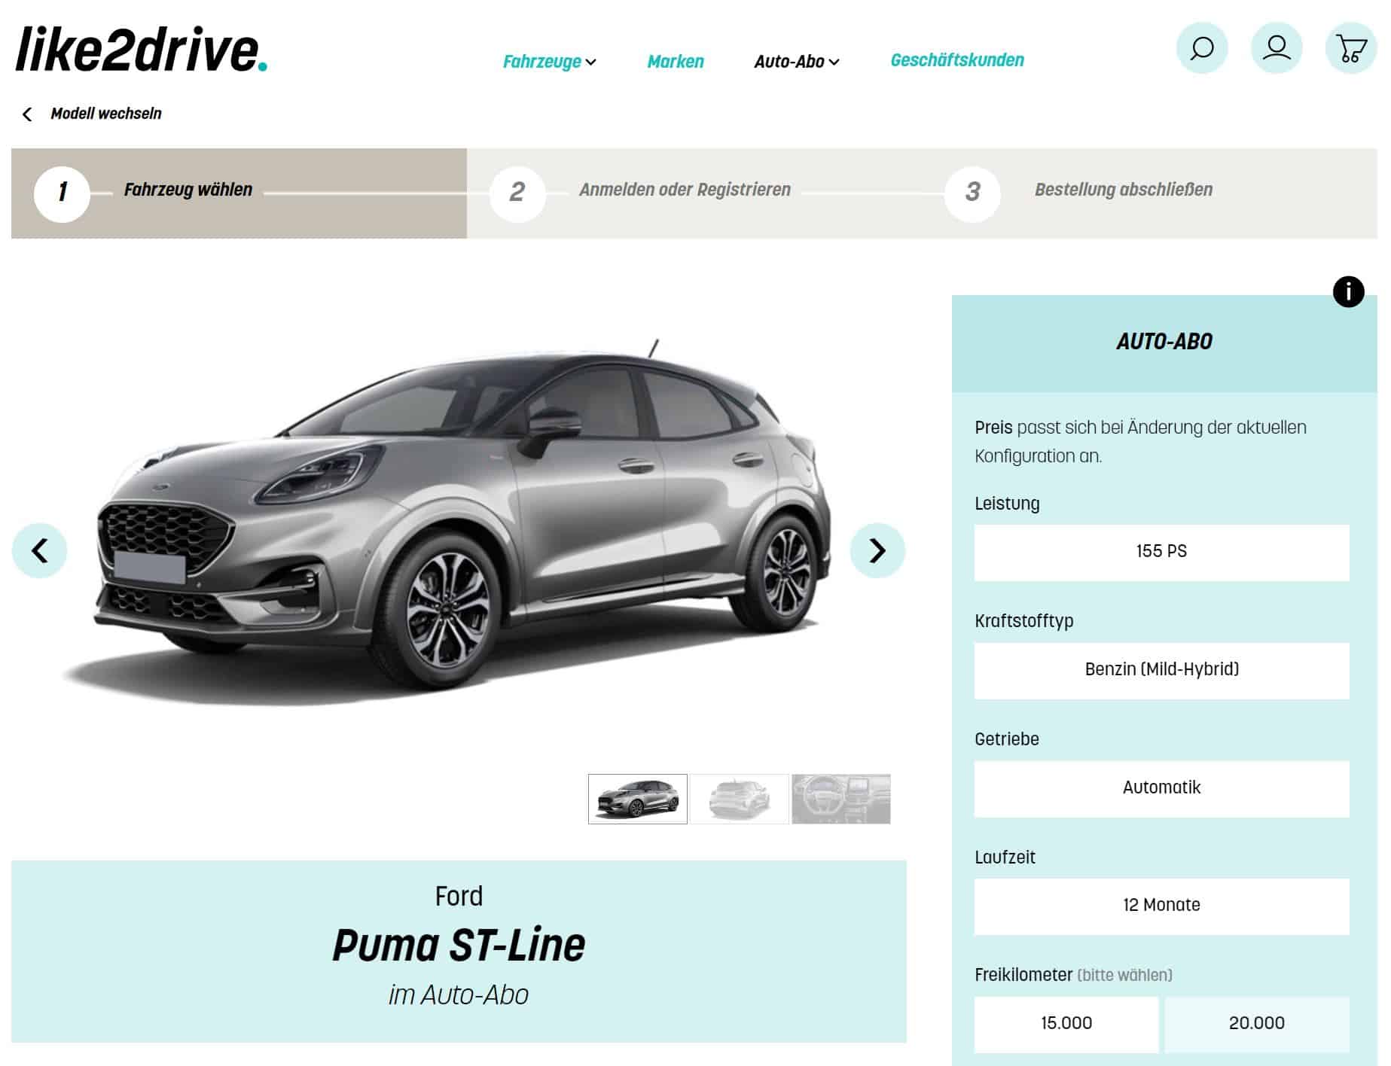Select step 3 Bestellung abschließen
This screenshot has width=1391, height=1066.
coord(1150,193)
